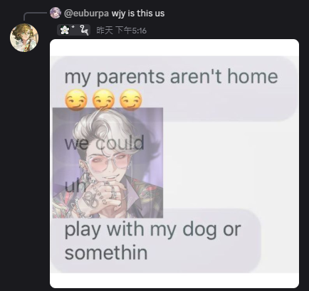Click the "my parents aren't home" chat bubble

174,88
